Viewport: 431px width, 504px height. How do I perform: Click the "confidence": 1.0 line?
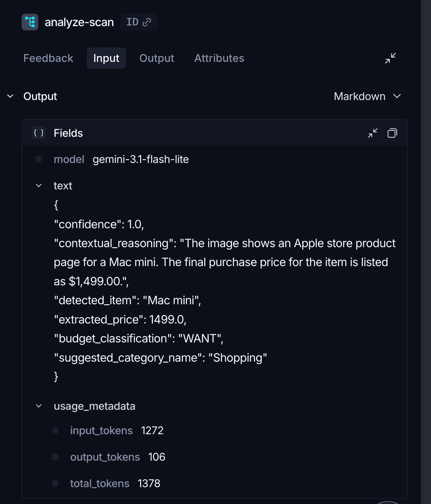click(x=99, y=224)
